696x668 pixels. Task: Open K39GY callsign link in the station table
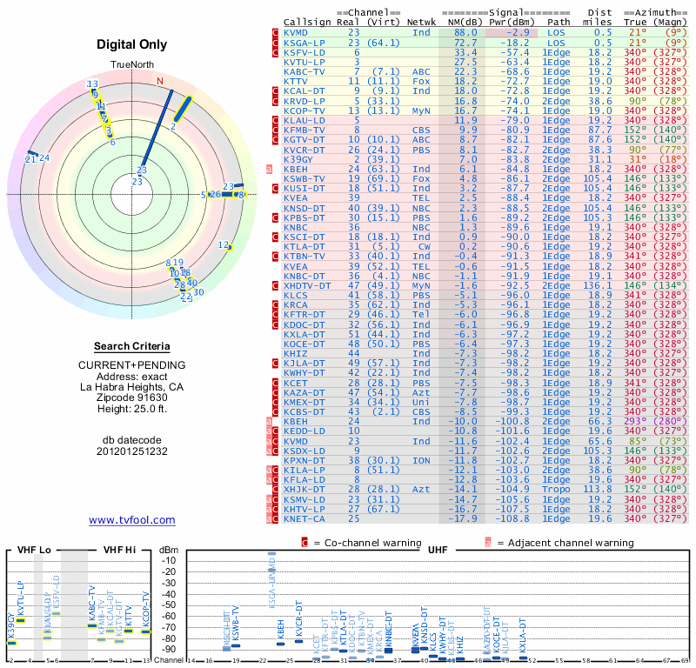click(x=298, y=159)
